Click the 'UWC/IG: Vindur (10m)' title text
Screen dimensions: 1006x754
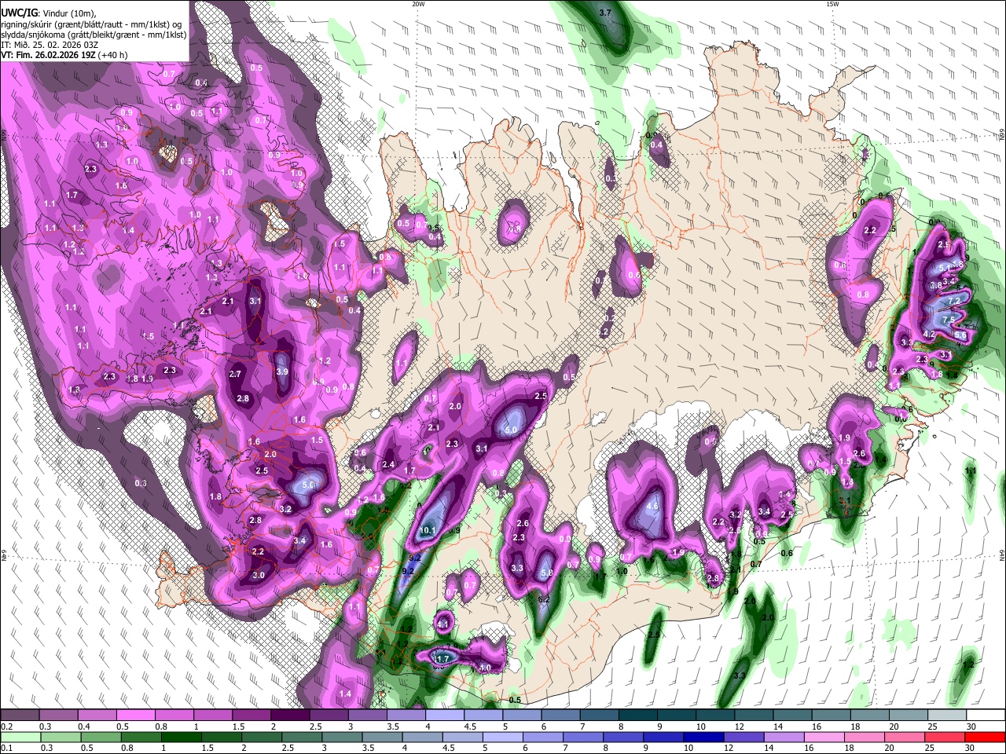coord(48,13)
